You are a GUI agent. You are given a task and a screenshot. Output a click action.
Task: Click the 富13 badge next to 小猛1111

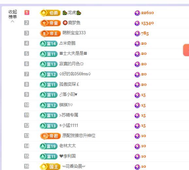click(48, 126)
